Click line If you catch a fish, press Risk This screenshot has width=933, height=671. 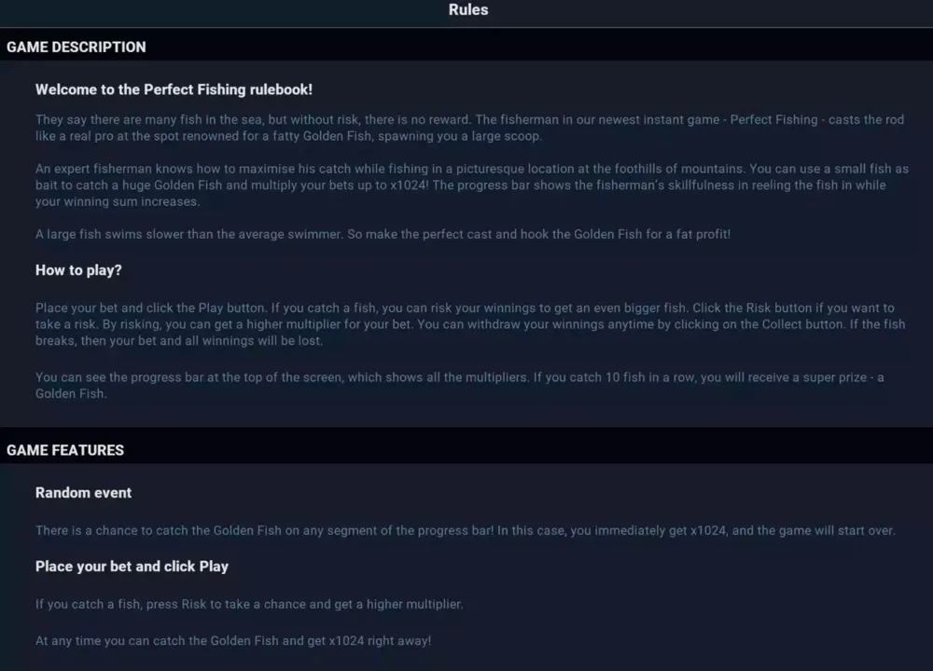coord(249,604)
